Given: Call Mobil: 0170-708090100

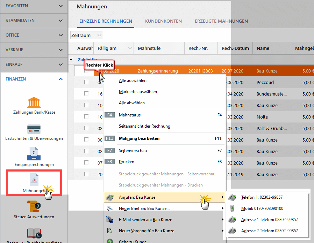Looking at the screenshot, I should point(267,208).
